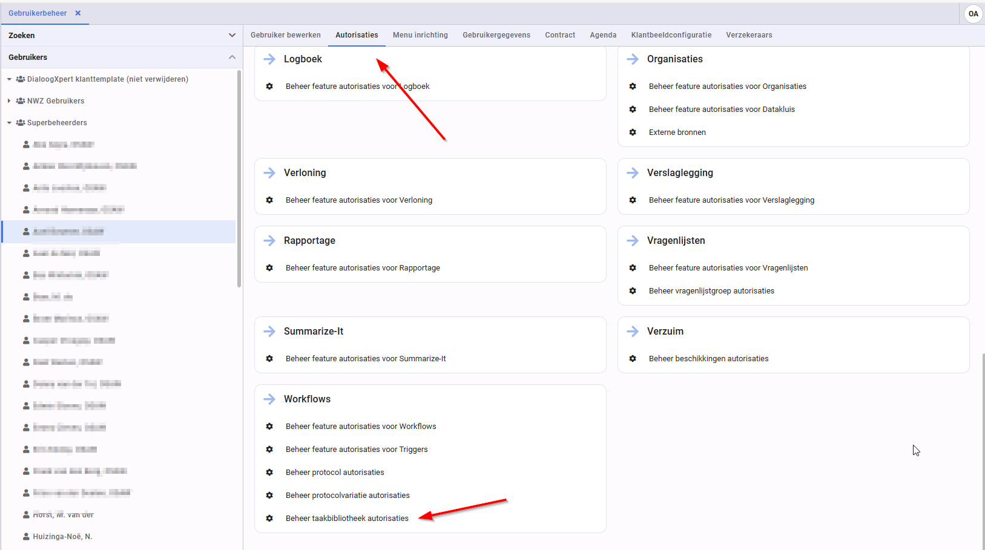
Task: Click the arrow icon next to Verslaglegging
Action: [x=633, y=172]
